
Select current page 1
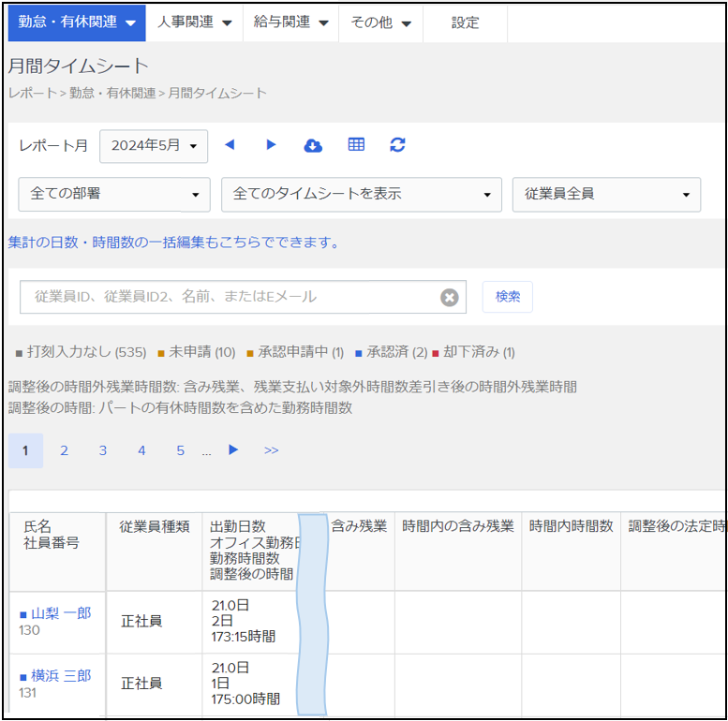pos(25,450)
